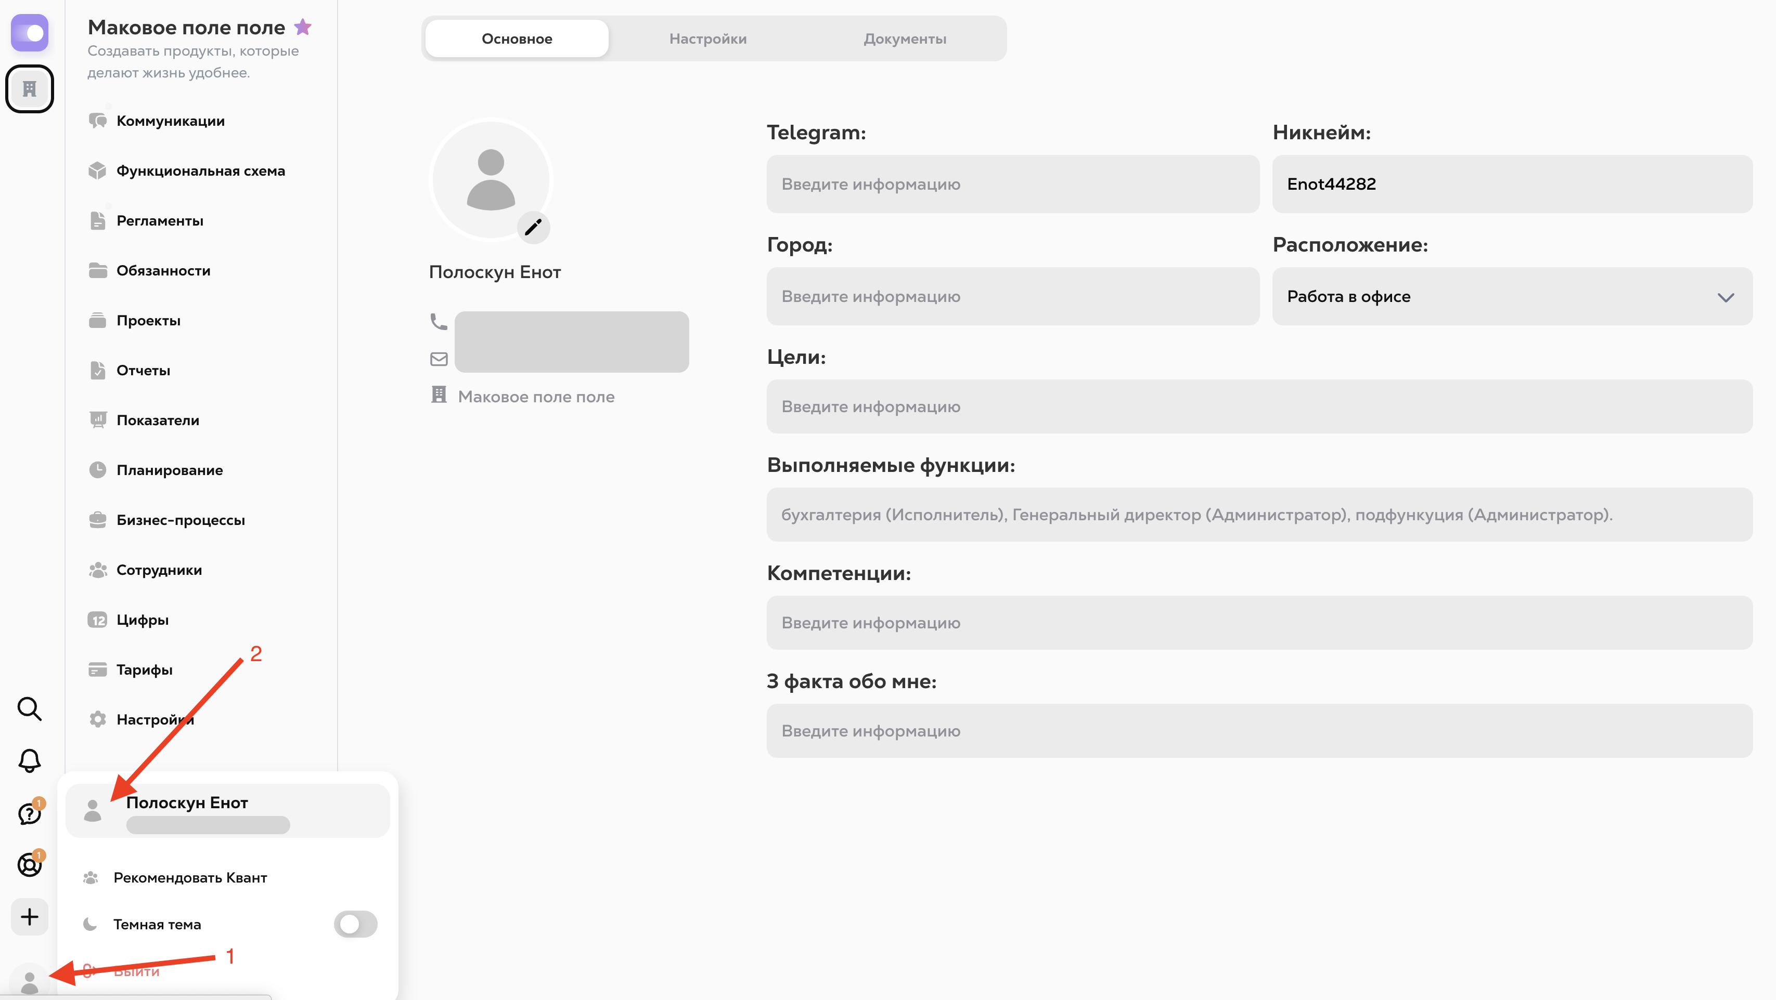Switch to the Основное tab
Image resolution: width=1776 pixels, height=1000 pixels.
pyautogui.click(x=517, y=38)
